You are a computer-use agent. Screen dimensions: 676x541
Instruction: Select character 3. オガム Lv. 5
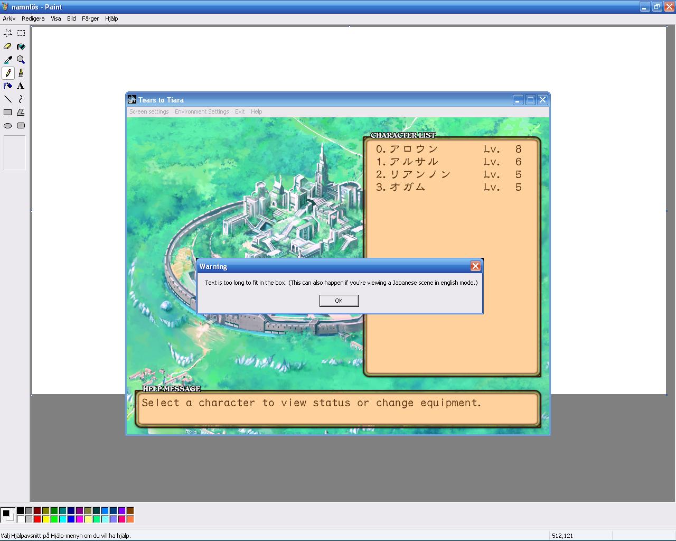pyautogui.click(x=449, y=187)
